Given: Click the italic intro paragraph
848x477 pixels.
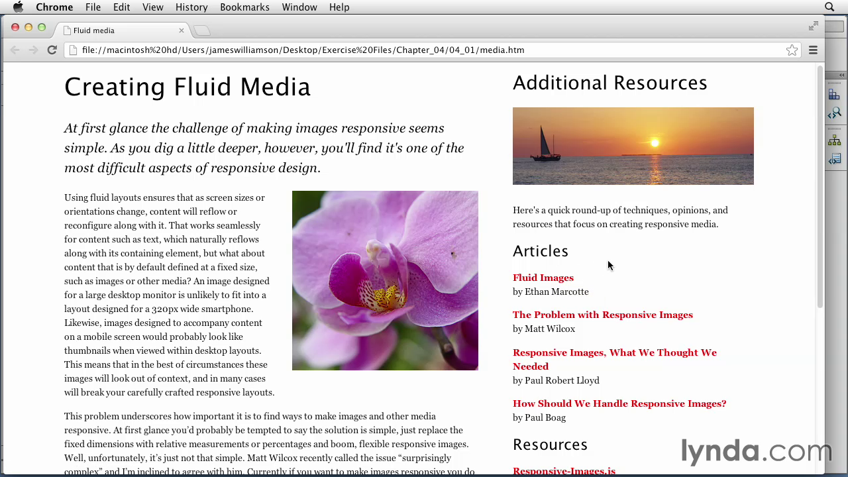Looking at the screenshot, I should (264, 148).
